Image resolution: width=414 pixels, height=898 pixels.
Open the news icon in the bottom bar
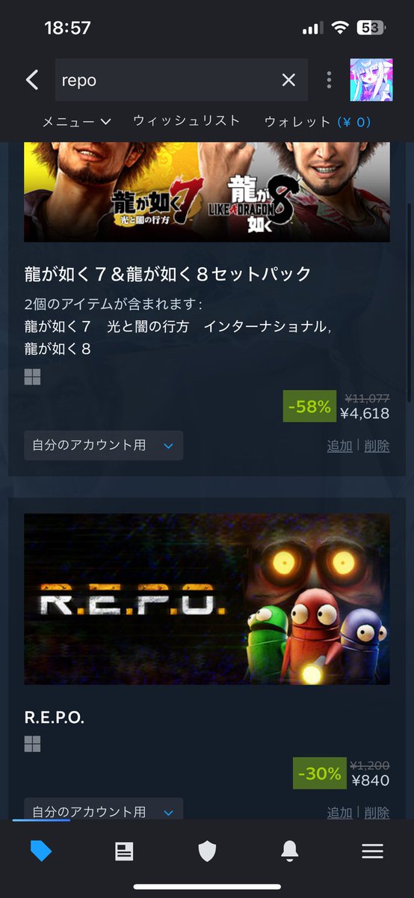click(124, 851)
